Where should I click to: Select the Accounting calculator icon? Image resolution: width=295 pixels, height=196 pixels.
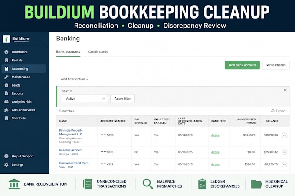7,69
